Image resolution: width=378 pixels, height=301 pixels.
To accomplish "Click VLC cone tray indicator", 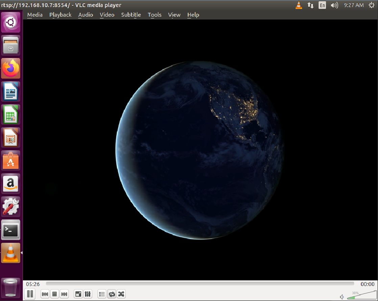I will (299, 5).
